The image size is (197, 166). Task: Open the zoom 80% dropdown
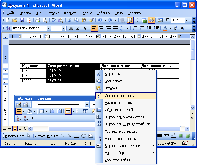click(187, 20)
